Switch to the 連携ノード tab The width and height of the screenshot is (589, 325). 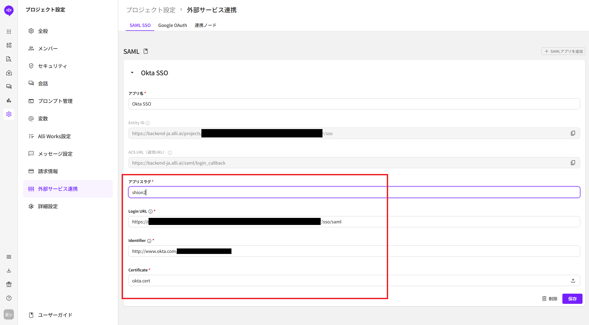pos(205,25)
